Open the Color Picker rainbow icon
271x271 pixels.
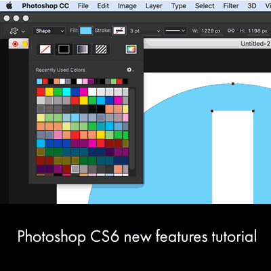tap(131, 49)
